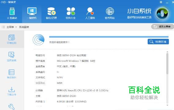Click the 主菜单 breadcrumb item
This screenshot has height=110, width=174.
pos(10,27)
